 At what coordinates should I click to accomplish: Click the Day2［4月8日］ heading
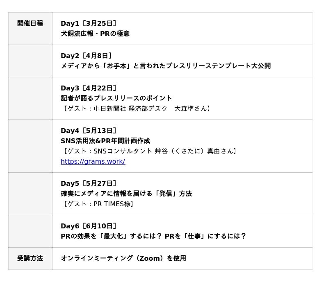point(87,56)
